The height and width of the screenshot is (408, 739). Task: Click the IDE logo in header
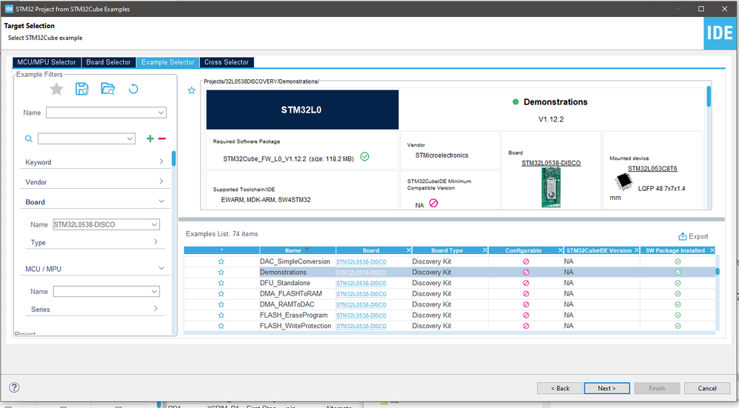click(x=720, y=33)
